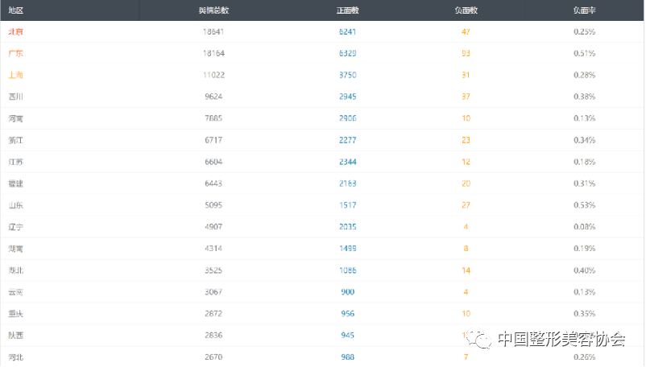The image size is (646, 367).
Task: Open negative count 37 in 四川 row
Action: (x=466, y=97)
